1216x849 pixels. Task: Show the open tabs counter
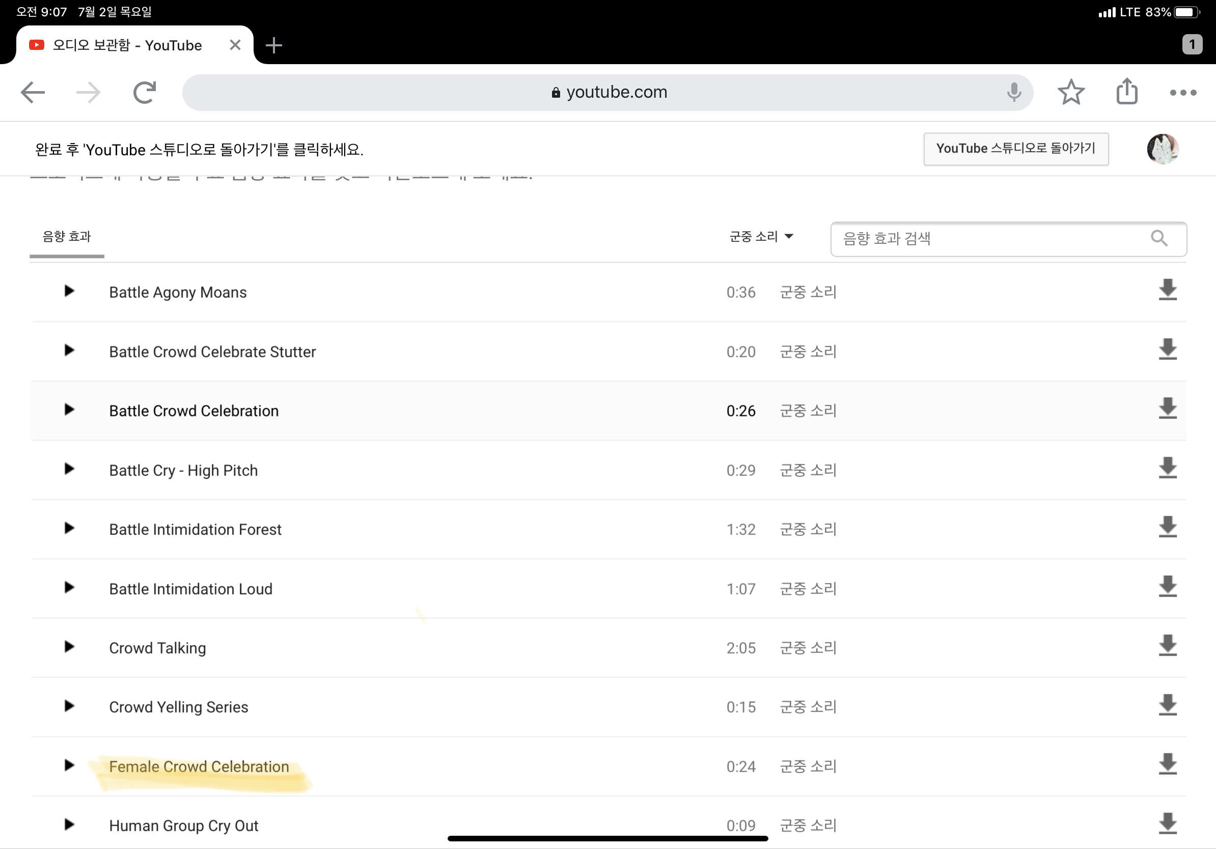pos(1192,44)
